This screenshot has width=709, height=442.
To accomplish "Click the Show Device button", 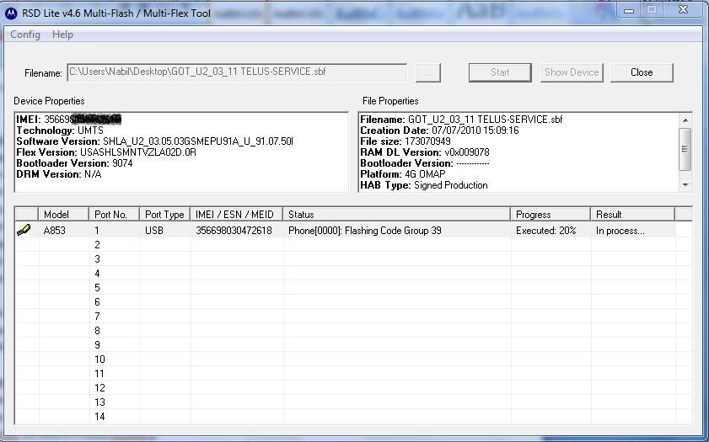I will tap(572, 72).
